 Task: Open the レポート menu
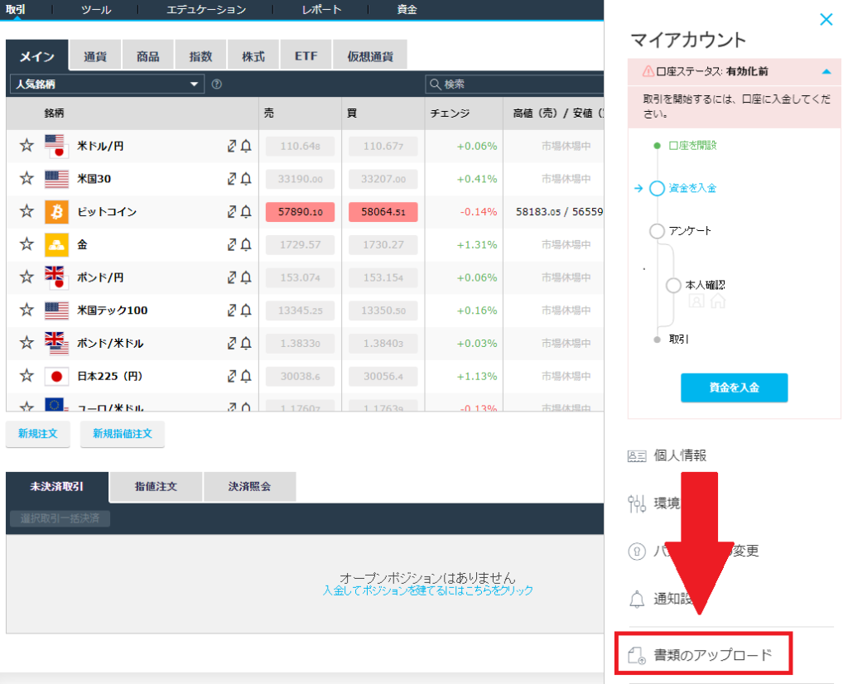(321, 10)
